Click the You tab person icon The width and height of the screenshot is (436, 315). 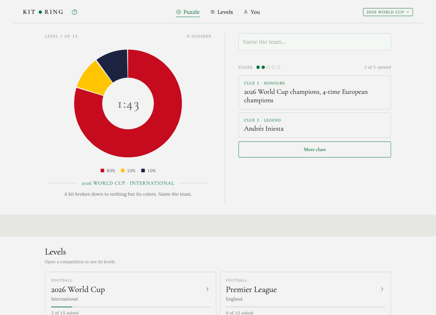[246, 12]
